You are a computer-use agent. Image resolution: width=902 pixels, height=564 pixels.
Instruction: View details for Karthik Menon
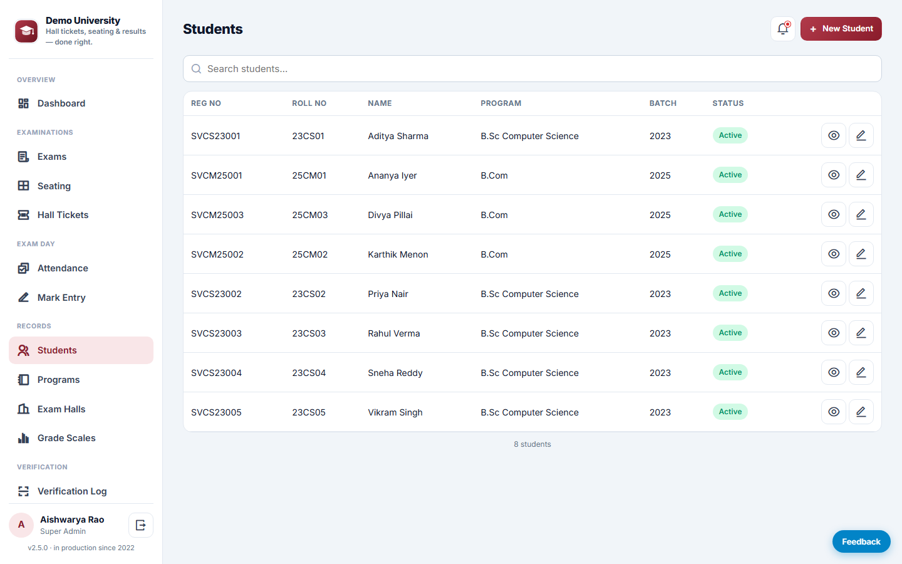pos(834,254)
